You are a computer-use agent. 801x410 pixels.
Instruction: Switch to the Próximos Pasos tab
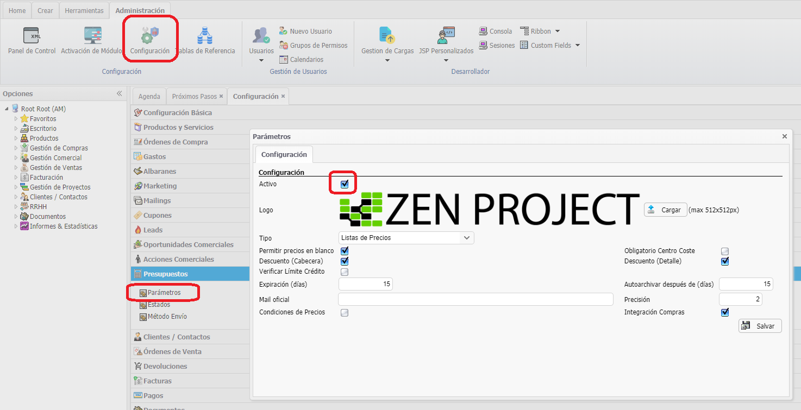(194, 97)
